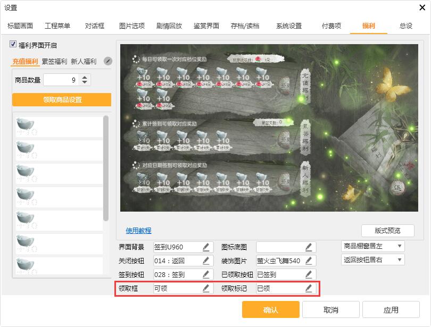The height and width of the screenshot is (327, 431).
Task: Increase 商品数量 with the up arrow
Action: 86,77
